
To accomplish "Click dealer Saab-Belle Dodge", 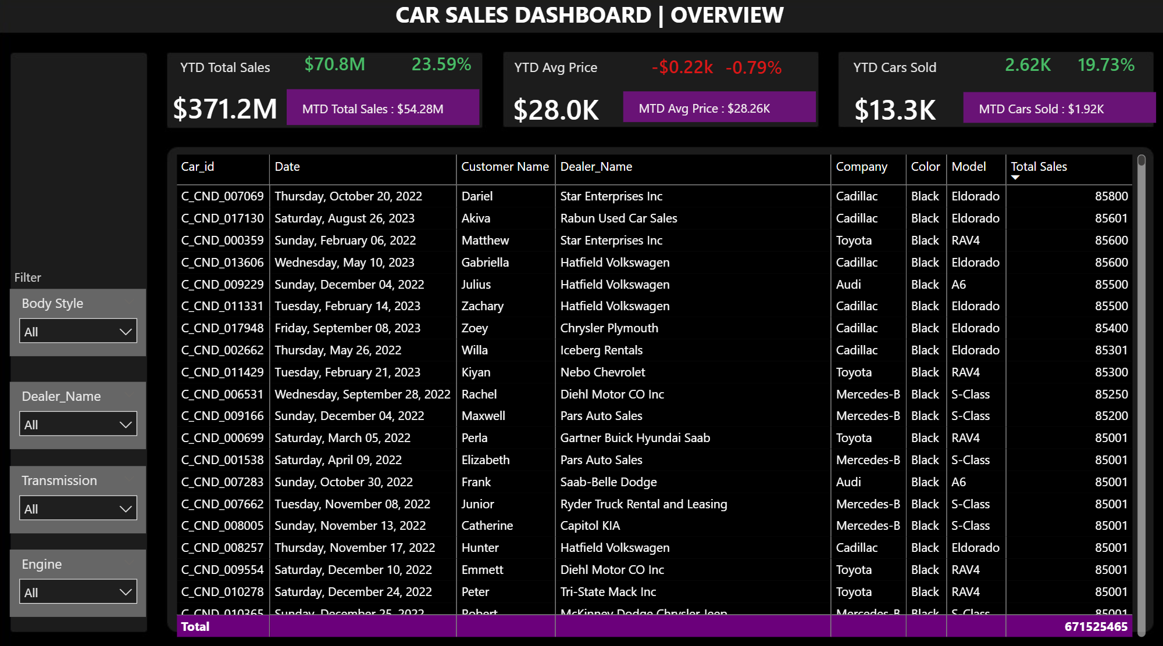I will [608, 482].
